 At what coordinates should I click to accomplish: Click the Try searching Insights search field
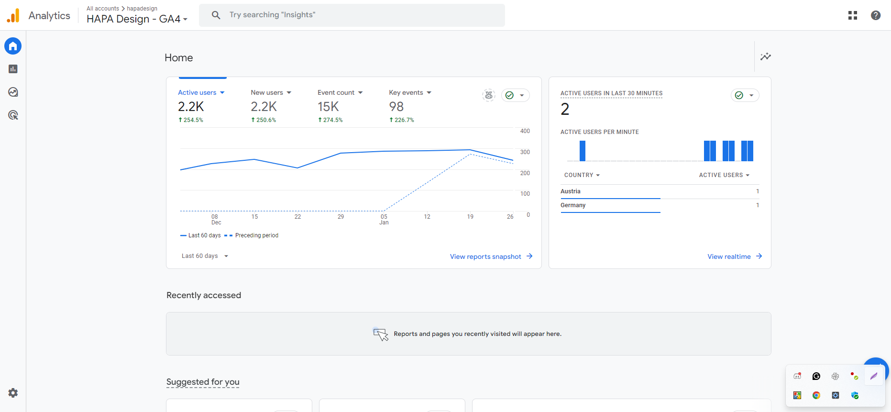point(352,15)
